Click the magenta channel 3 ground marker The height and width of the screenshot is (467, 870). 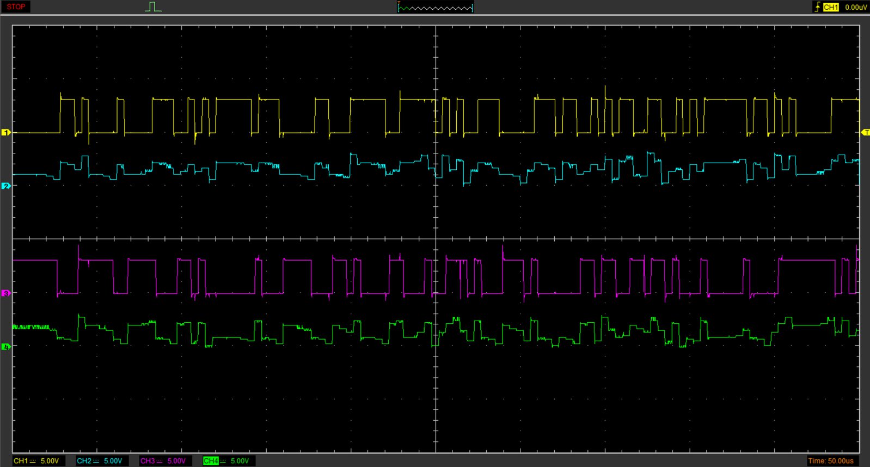coord(6,293)
